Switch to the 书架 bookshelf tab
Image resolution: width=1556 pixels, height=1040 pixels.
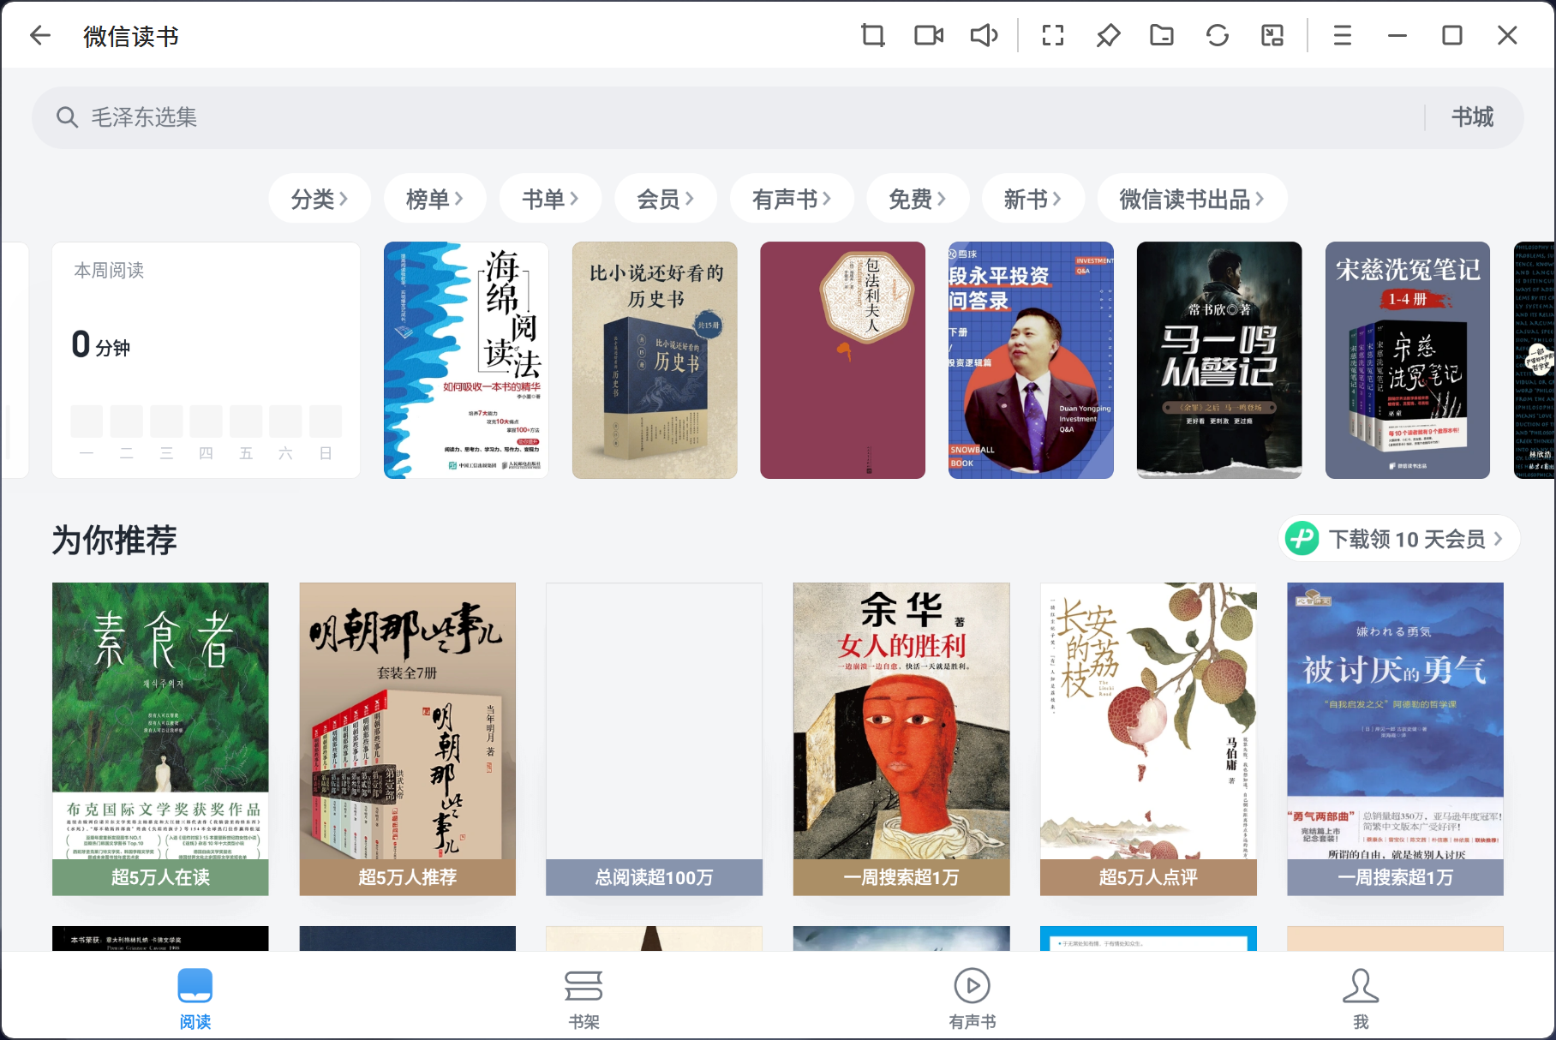(583, 999)
